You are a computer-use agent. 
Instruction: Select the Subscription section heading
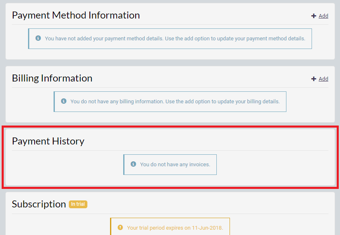39,204
